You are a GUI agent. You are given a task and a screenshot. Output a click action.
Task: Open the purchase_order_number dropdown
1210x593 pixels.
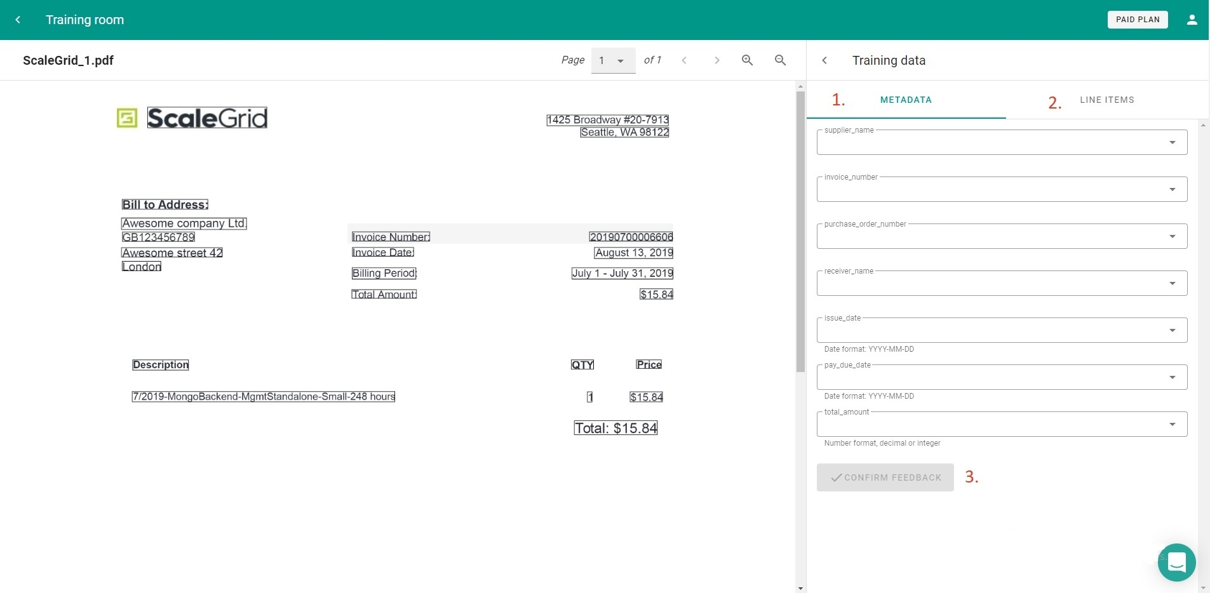click(x=1172, y=237)
